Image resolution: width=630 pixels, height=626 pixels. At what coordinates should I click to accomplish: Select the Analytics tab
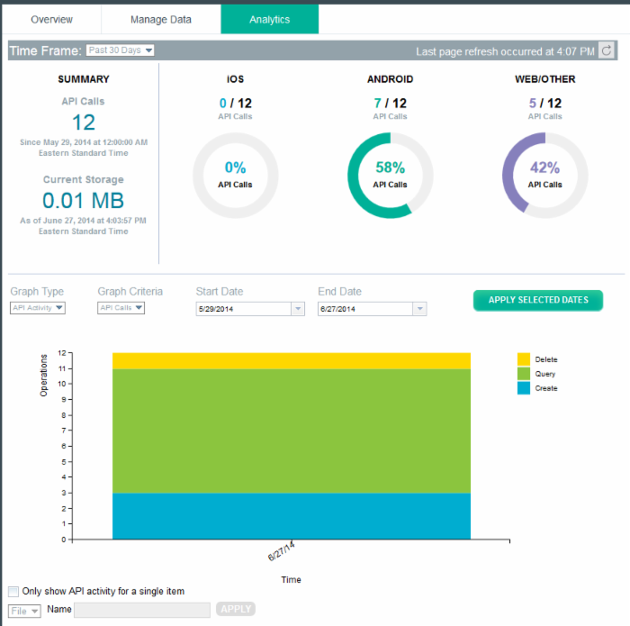[269, 19]
